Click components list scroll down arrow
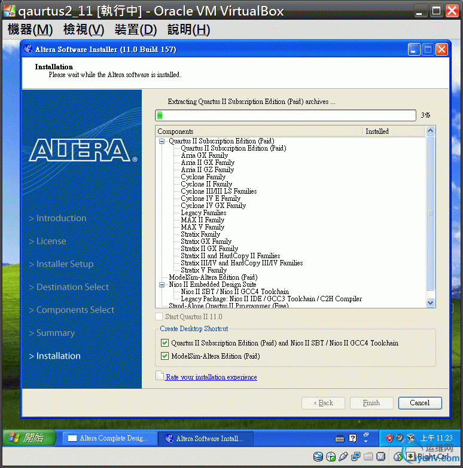Image resolution: width=463 pixels, height=468 pixels. 431,302
